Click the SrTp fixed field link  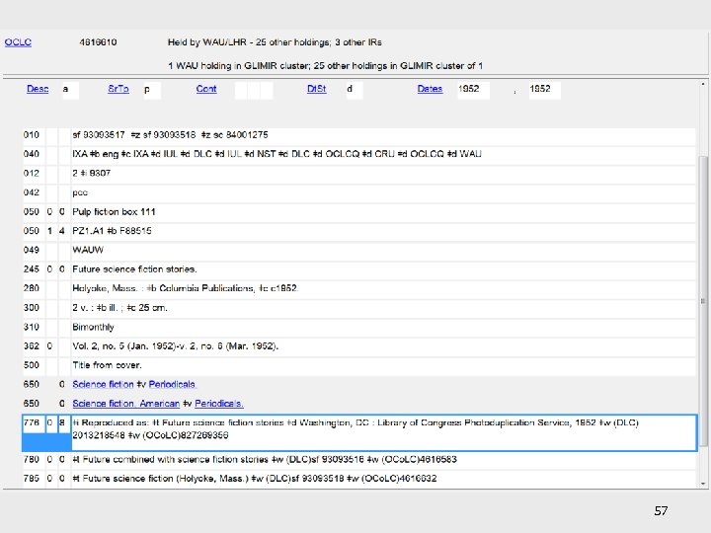point(118,89)
